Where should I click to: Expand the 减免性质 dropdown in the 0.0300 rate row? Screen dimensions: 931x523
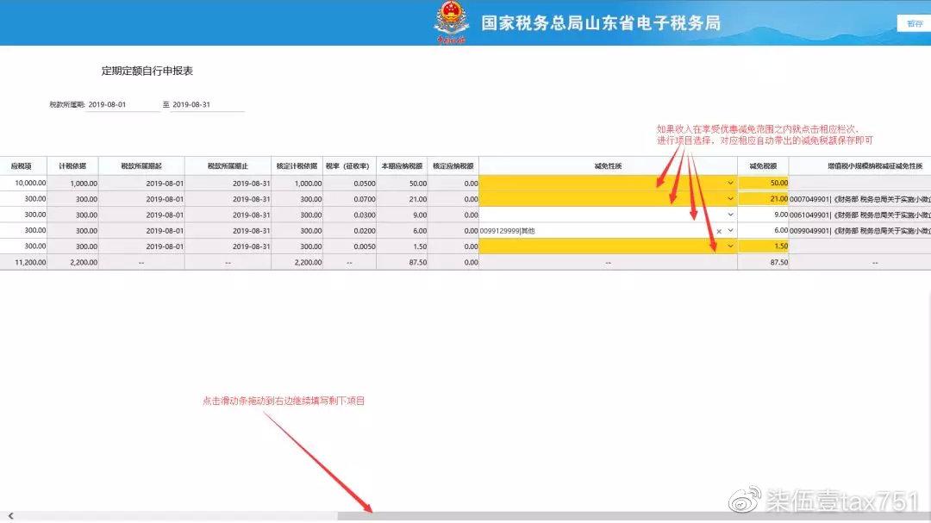pyautogui.click(x=730, y=215)
